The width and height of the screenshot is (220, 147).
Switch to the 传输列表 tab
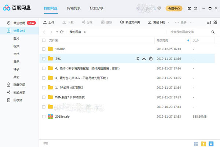[x=77, y=8]
